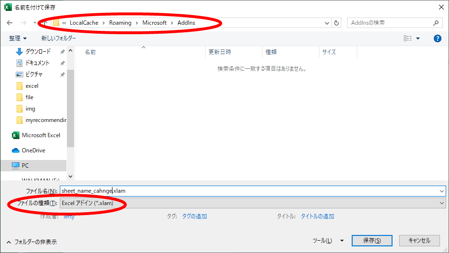Open the ファイルの種類 dropdown

(252, 203)
